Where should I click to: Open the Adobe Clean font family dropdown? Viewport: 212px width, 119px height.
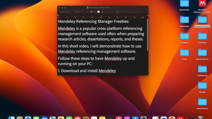point(66,12)
